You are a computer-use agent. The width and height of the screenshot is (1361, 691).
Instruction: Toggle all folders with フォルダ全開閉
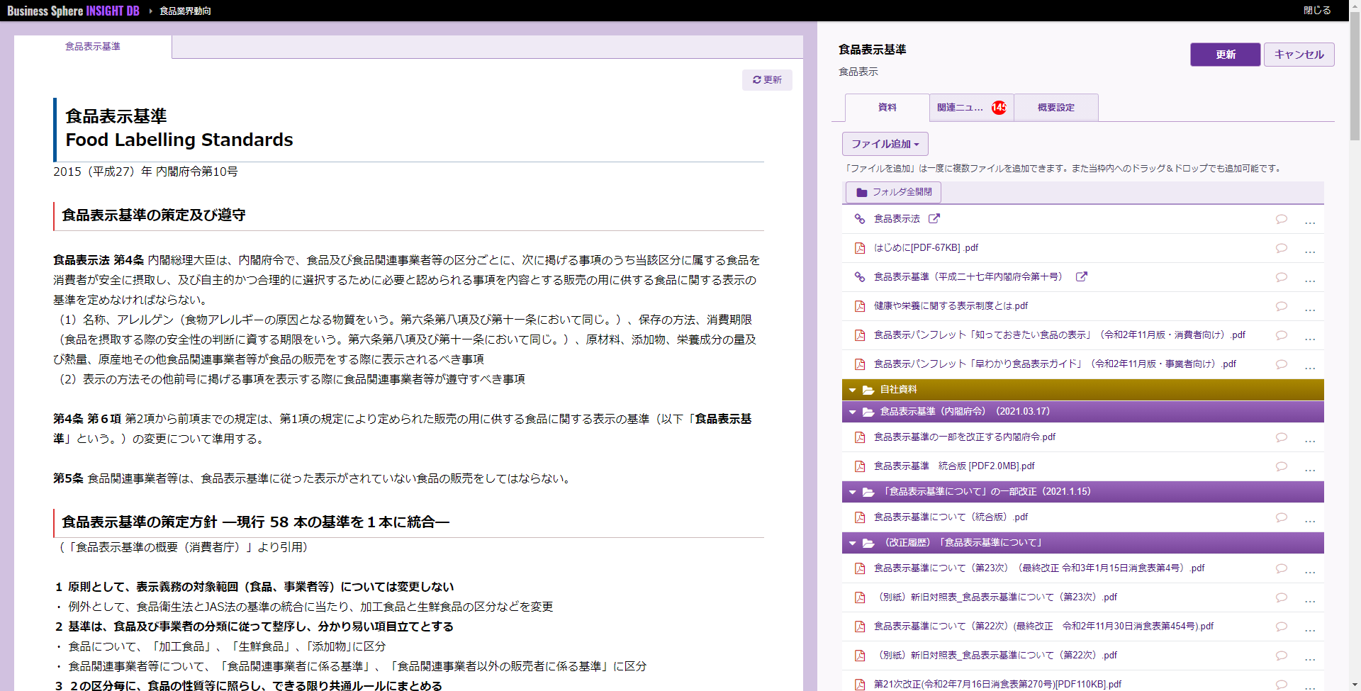[x=893, y=192]
